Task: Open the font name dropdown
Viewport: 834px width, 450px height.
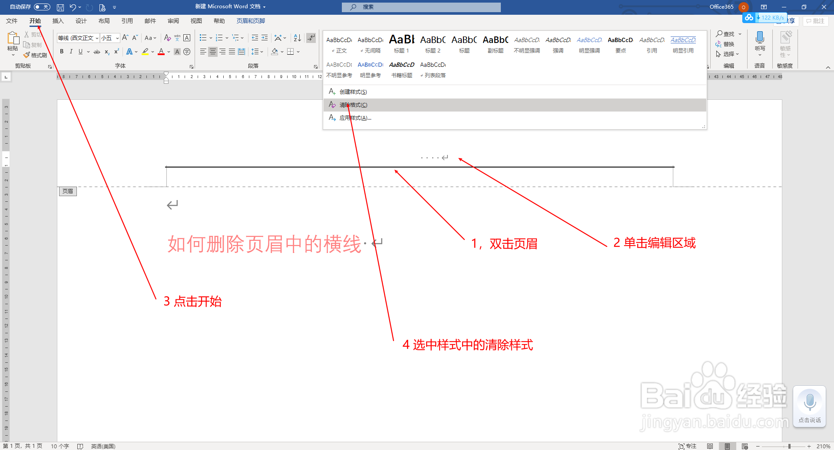Action: (x=97, y=38)
